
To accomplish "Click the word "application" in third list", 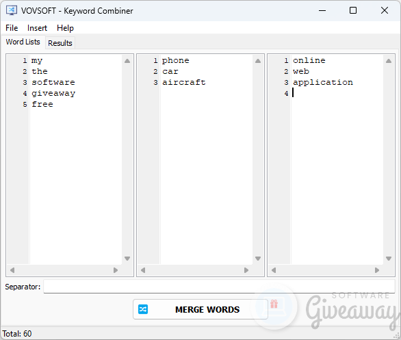I will tap(323, 83).
